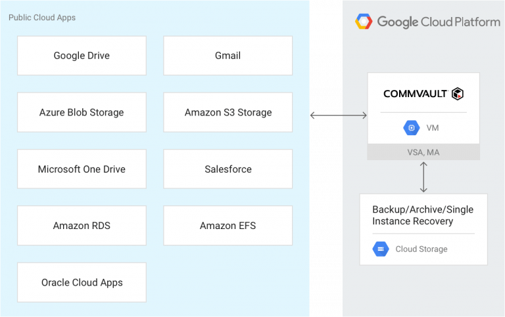Click the Commvault cube logo icon
The height and width of the screenshot is (317, 505).
(458, 94)
